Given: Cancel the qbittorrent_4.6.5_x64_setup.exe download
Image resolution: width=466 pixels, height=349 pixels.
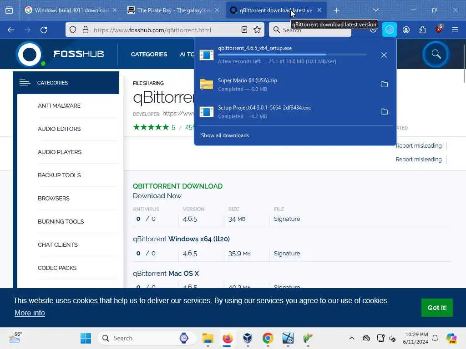Looking at the screenshot, I should [384, 55].
